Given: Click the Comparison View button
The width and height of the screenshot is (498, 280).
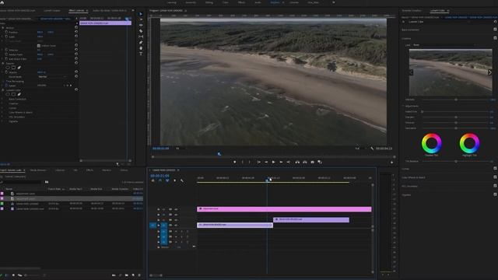Looking at the screenshot, I should click(320, 163).
